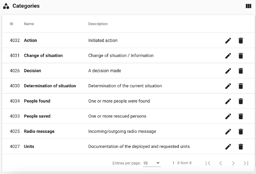Go to the next page

coord(233,163)
